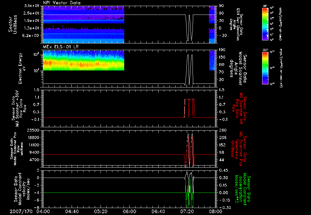Click the red 'MU Scanner Pos Telemetry Unitless' label
This screenshot has width=311, height=215.
239,149
